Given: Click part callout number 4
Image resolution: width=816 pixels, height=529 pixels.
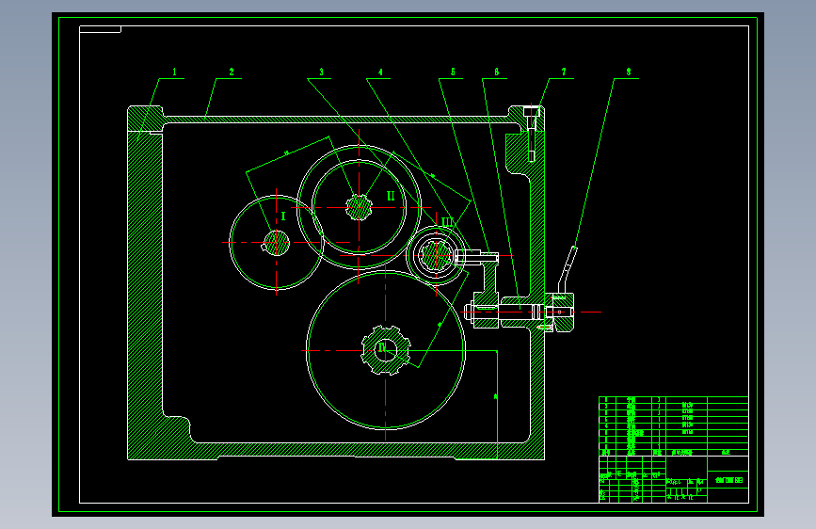Looking at the screenshot, I should 380,72.
